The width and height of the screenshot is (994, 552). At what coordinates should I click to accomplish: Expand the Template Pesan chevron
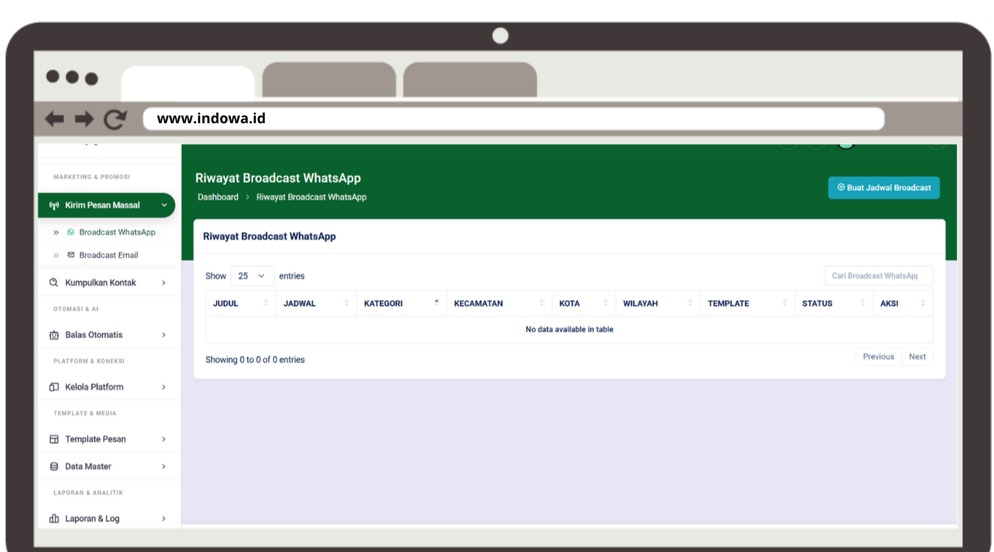point(164,439)
